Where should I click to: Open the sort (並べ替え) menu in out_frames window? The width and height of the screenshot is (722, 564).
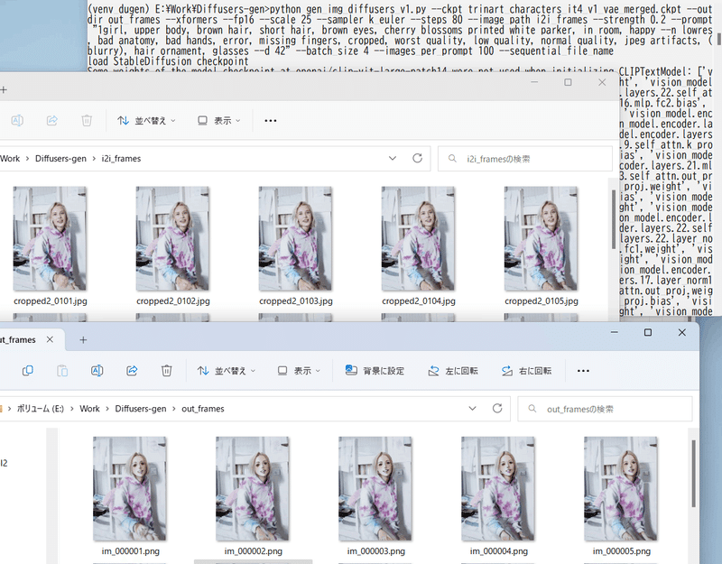click(227, 371)
